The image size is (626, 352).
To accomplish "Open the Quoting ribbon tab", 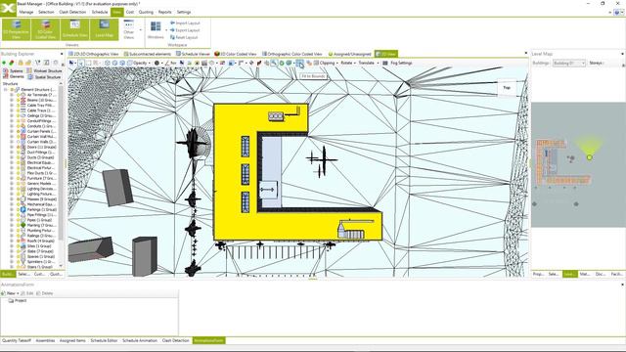I will click(x=146, y=12).
